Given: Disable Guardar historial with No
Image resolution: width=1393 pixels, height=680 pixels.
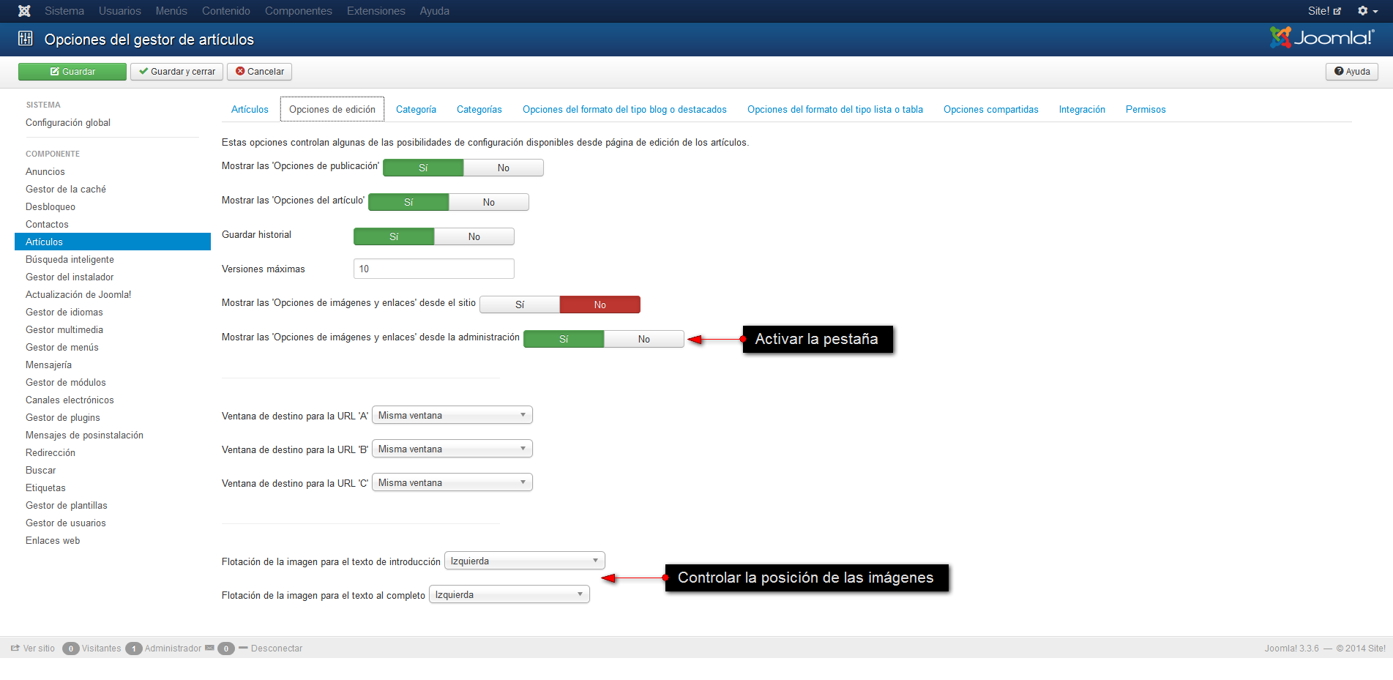Looking at the screenshot, I should [x=474, y=236].
